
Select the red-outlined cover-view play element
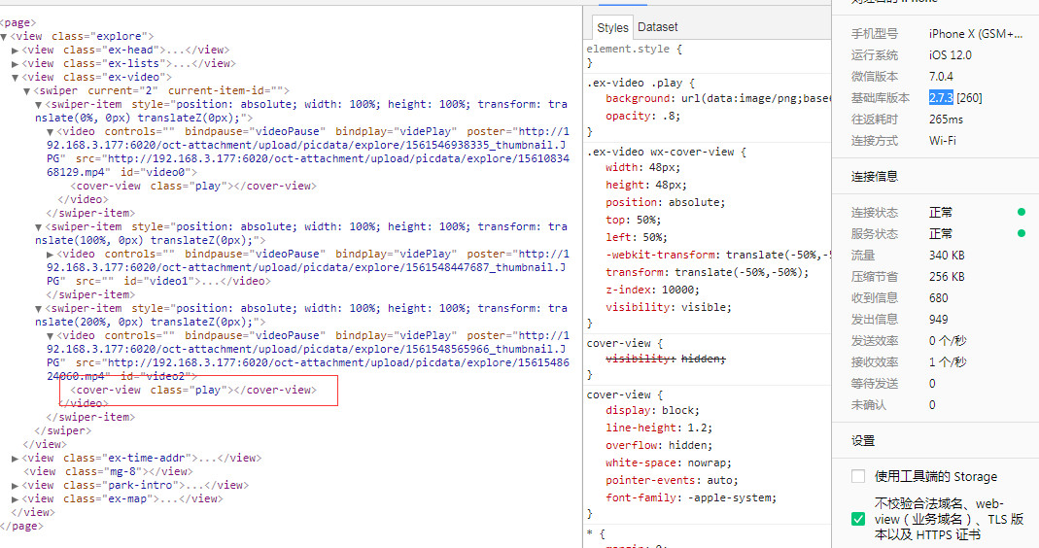click(192, 390)
